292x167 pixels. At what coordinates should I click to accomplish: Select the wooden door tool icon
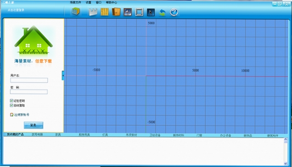click(x=117, y=12)
